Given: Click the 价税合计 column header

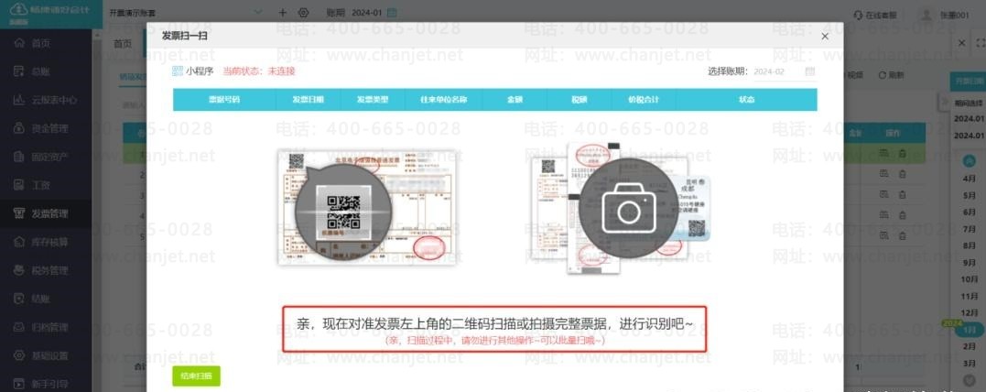Looking at the screenshot, I should 644,100.
